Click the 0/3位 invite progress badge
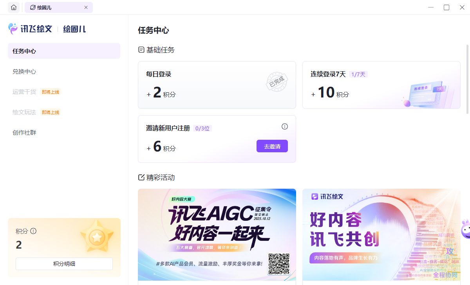470x285 pixels. pyautogui.click(x=202, y=128)
